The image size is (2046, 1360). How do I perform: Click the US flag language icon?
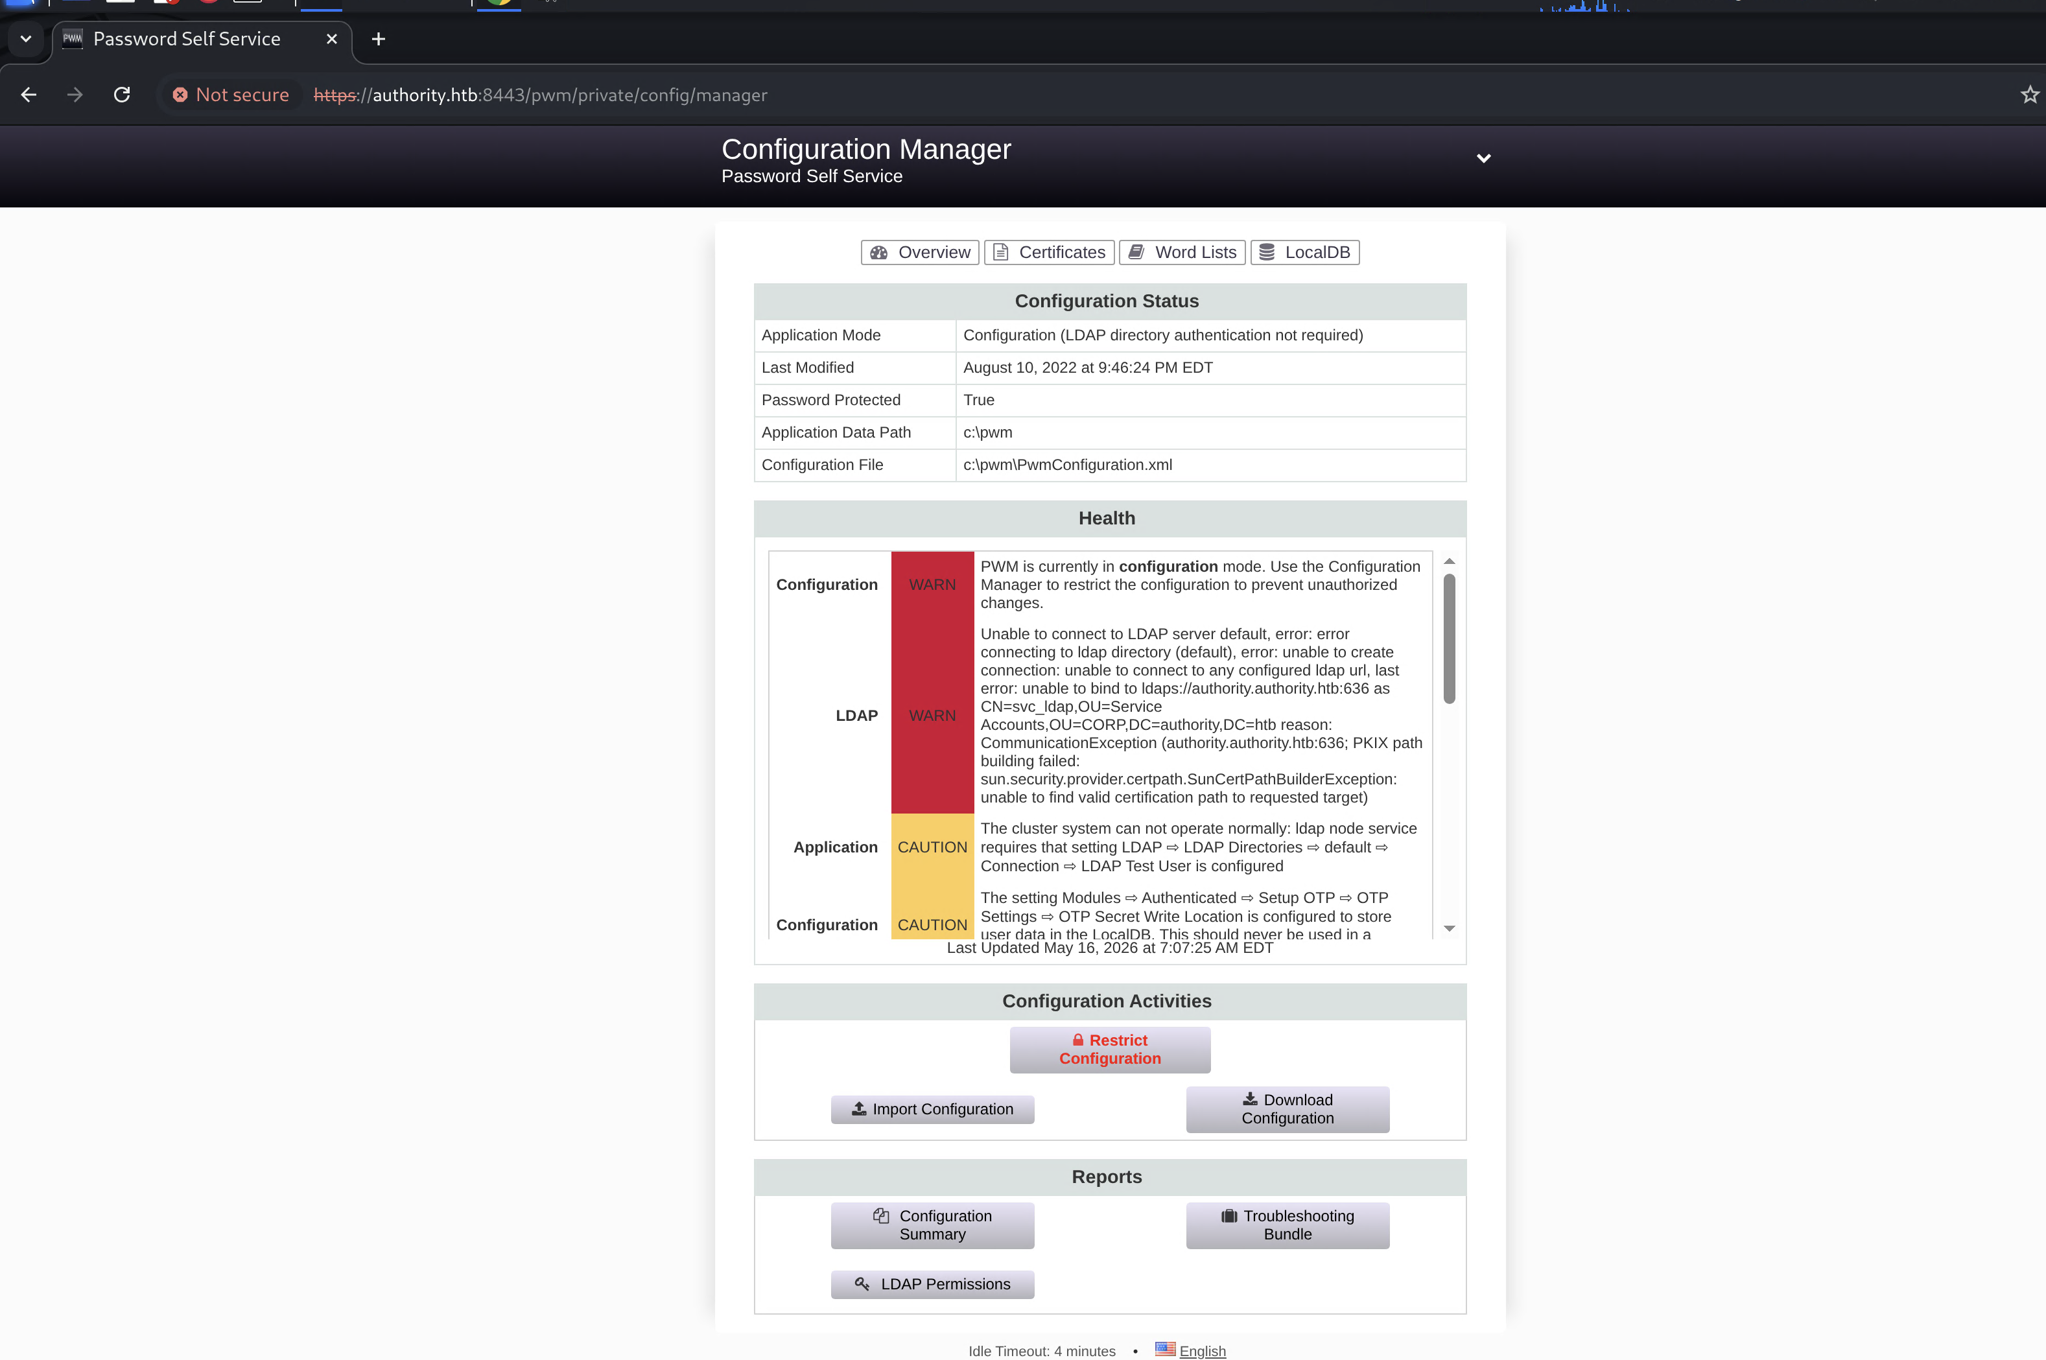coord(1165,1350)
